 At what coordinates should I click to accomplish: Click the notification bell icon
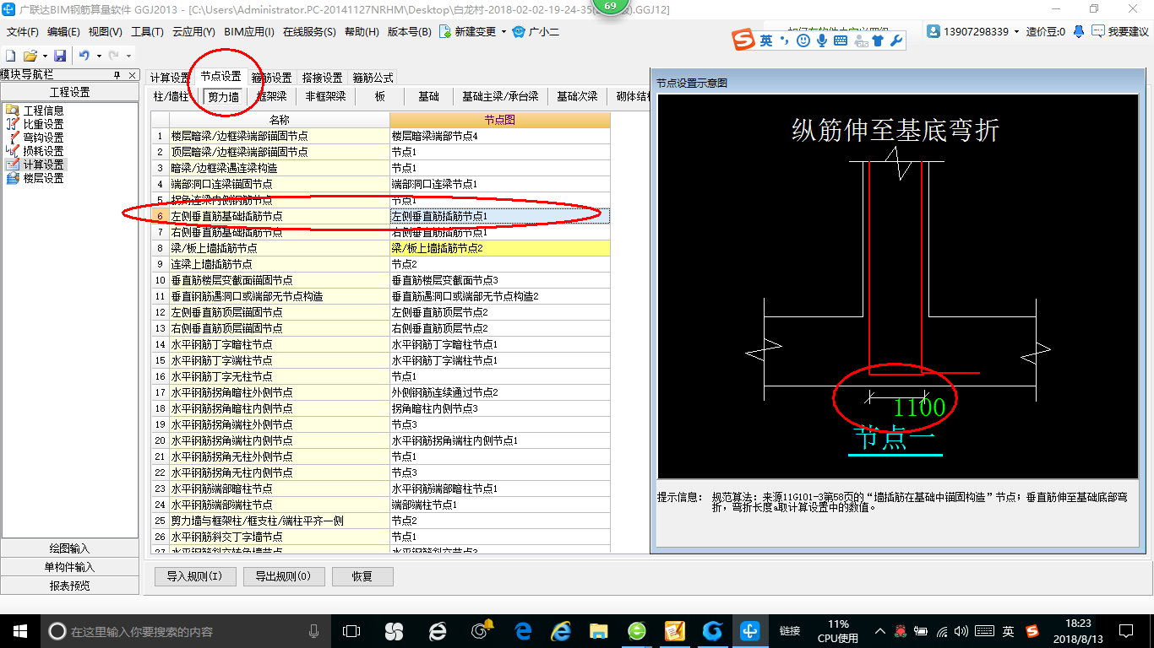tap(1079, 31)
